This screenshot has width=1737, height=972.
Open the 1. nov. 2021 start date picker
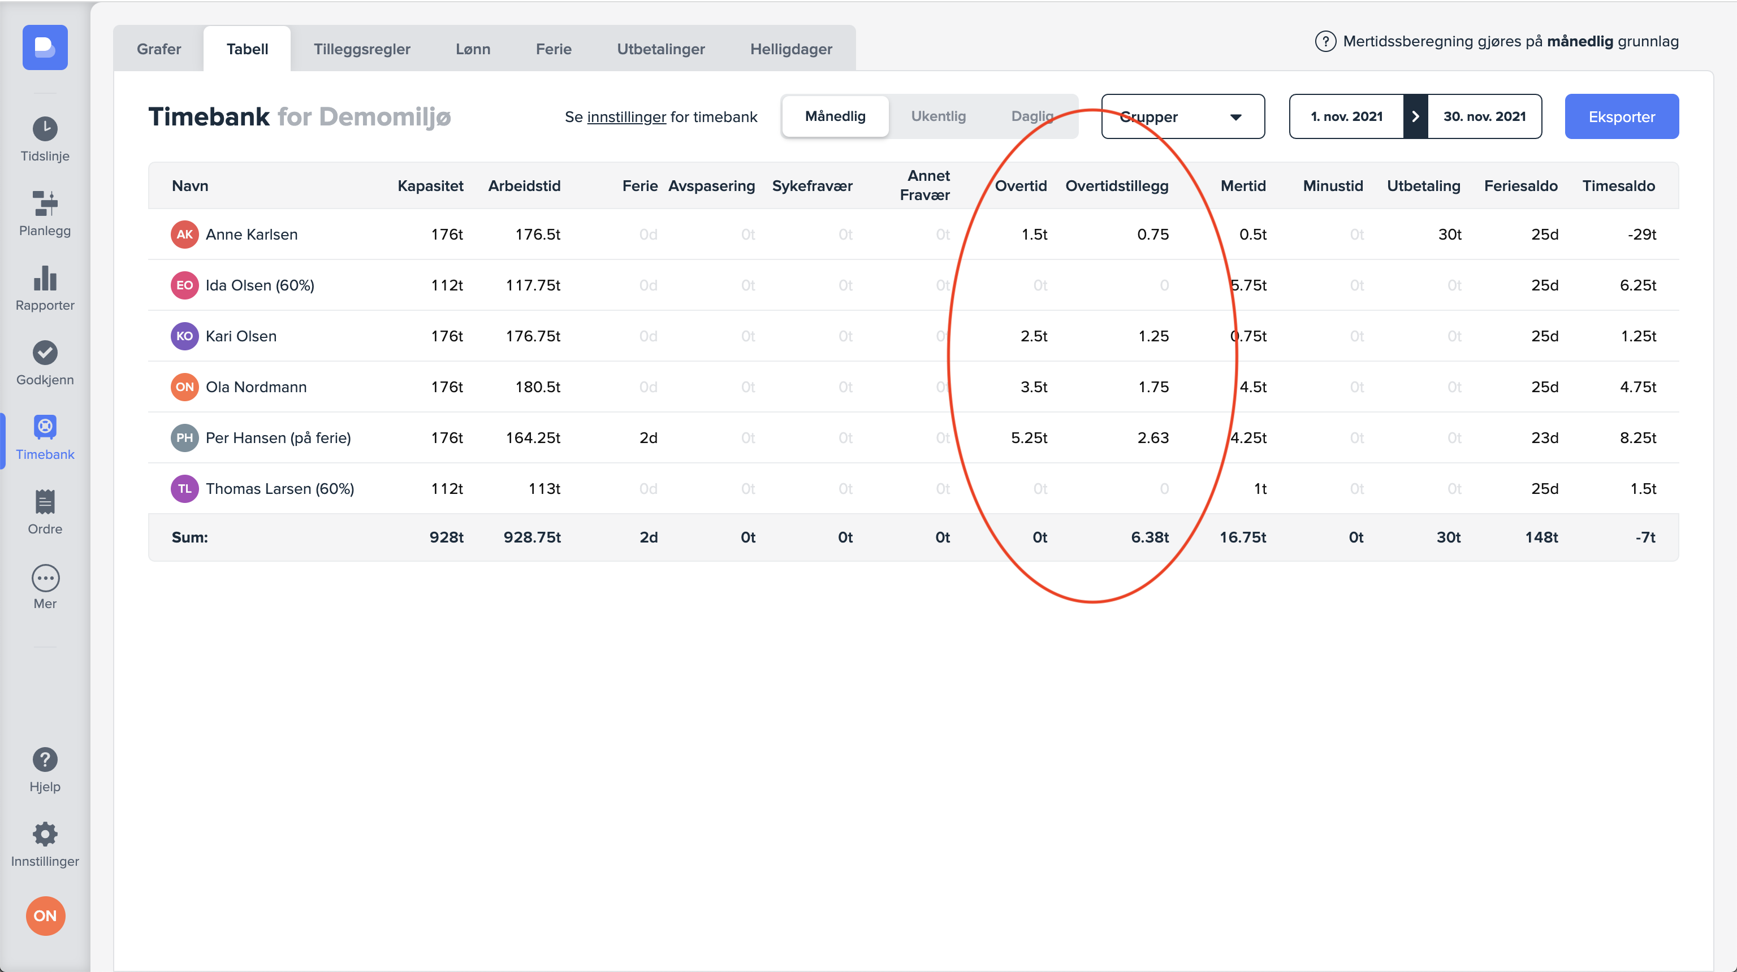(1346, 116)
